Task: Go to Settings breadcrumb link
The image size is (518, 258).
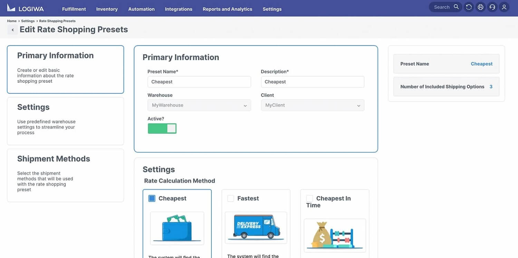Action: click(28, 21)
